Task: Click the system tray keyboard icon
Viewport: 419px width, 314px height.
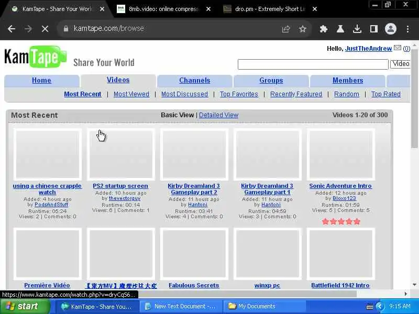Action: 370,307
